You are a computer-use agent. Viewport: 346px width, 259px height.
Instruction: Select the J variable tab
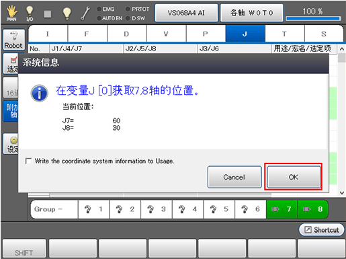245,34
